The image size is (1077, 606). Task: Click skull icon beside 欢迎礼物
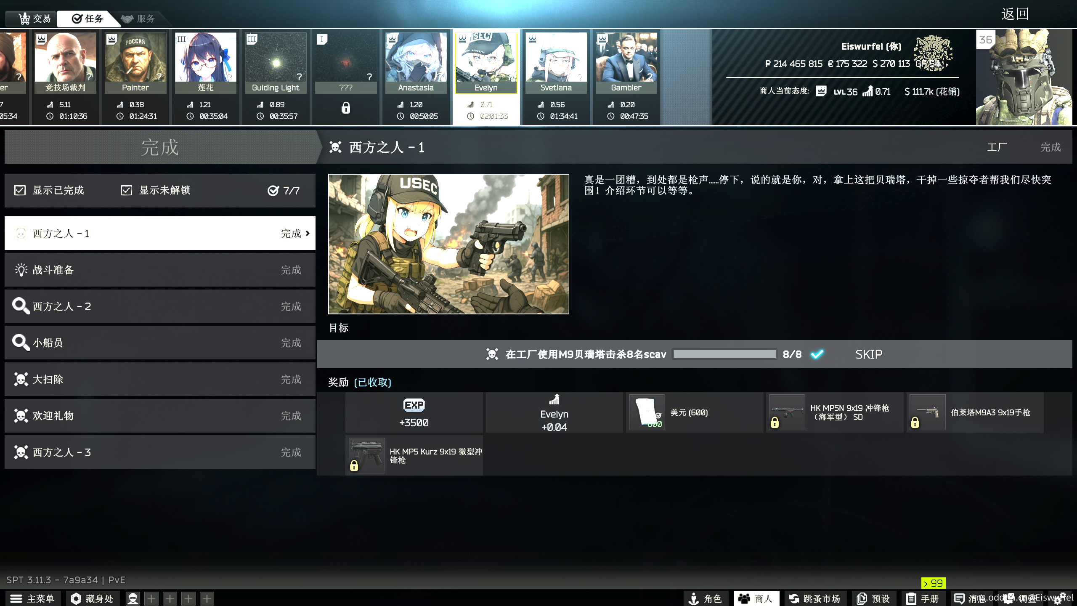pos(21,416)
